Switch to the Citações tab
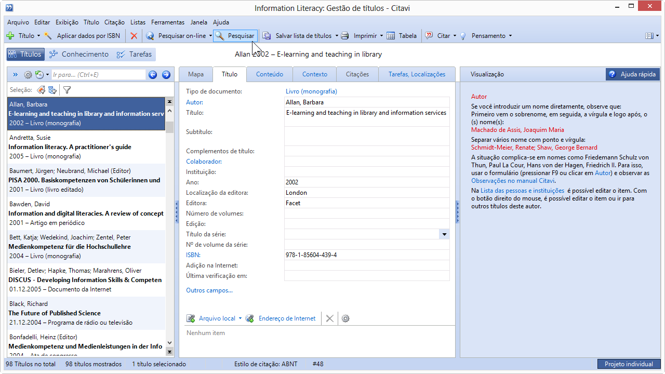This screenshot has height=374, width=665. pyautogui.click(x=357, y=74)
